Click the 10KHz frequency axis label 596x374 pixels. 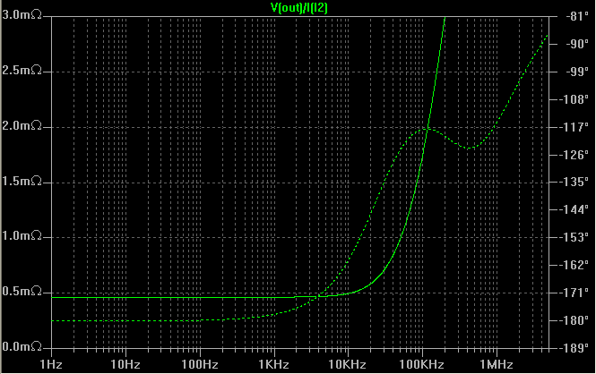[347, 365]
